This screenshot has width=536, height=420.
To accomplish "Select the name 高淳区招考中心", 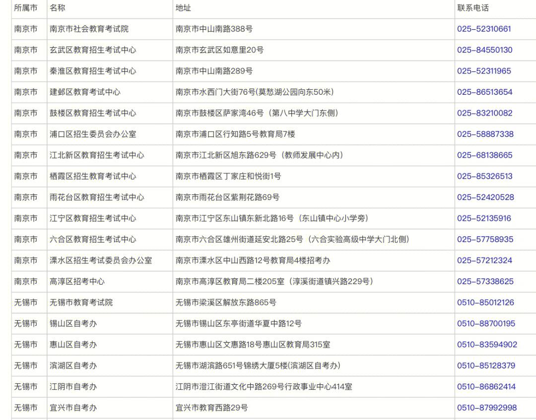I will pos(77,282).
